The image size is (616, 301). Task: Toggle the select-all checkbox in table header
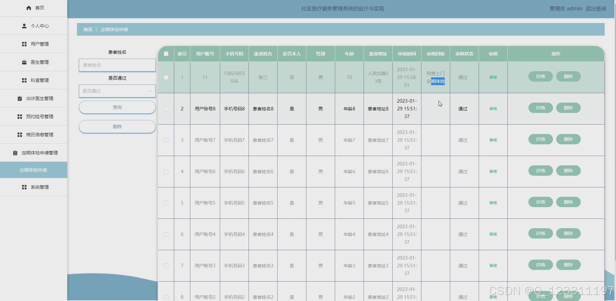166,54
